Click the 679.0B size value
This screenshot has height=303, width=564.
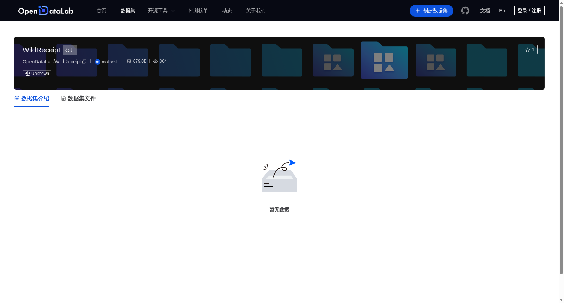(x=140, y=61)
